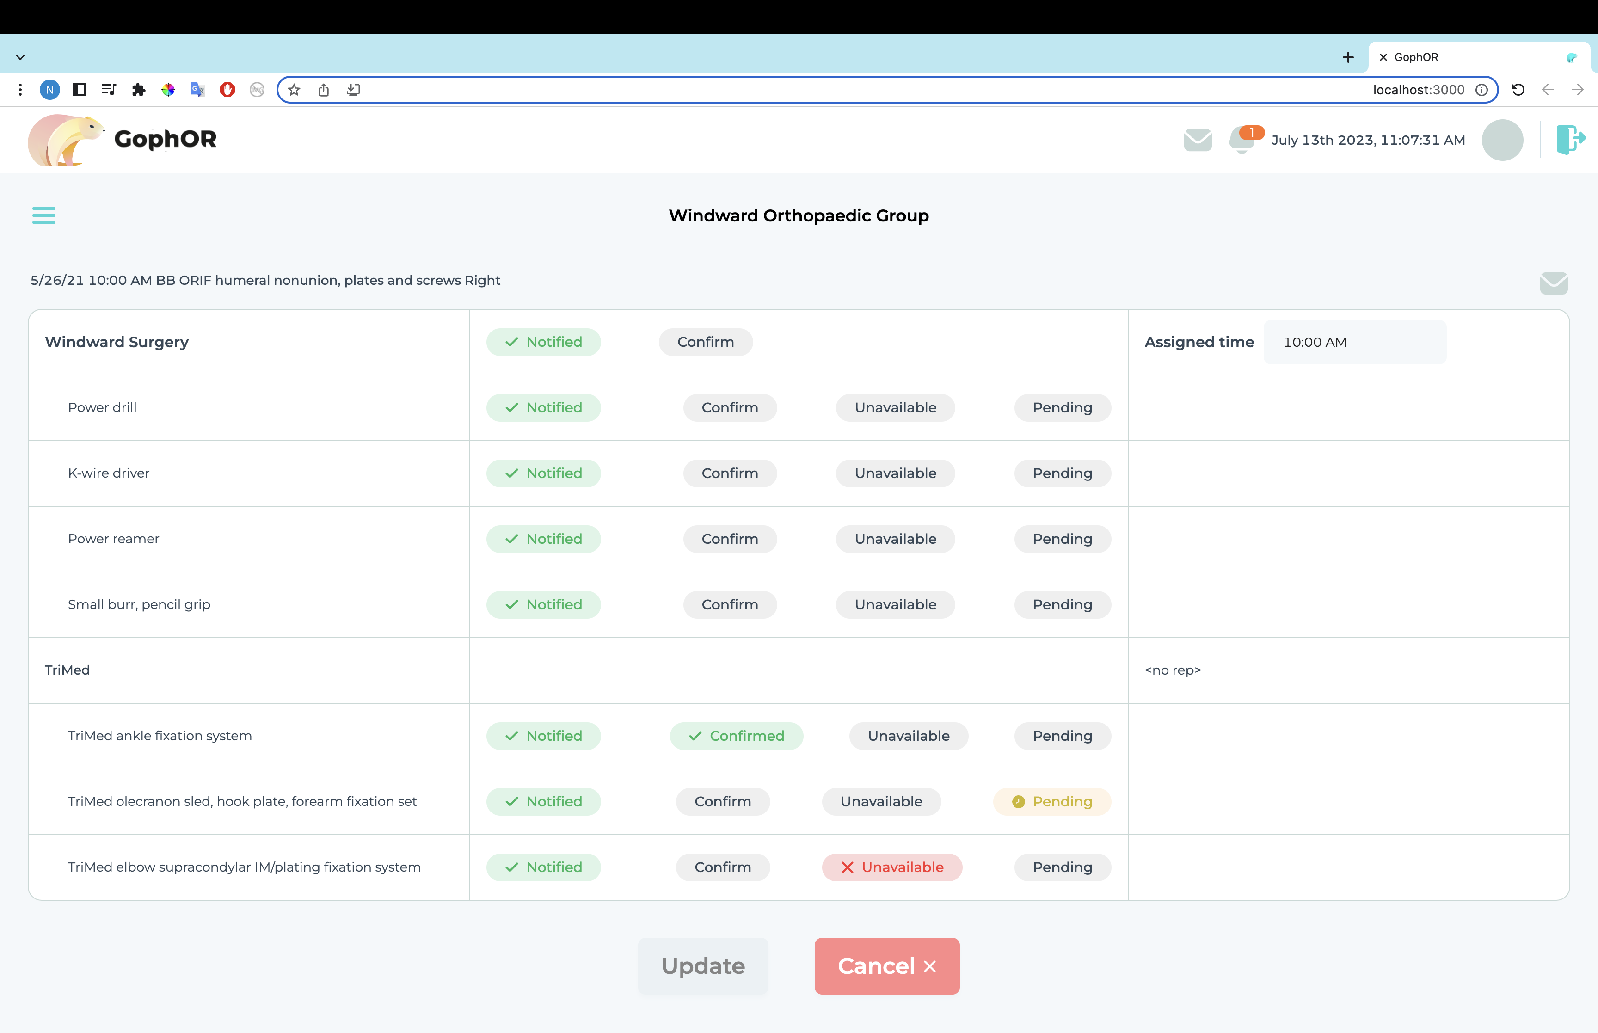Toggle Notified for Power drill
The width and height of the screenshot is (1598, 1033).
tap(543, 408)
